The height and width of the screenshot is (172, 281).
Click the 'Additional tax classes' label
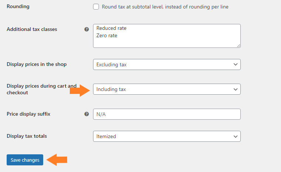[32, 29]
